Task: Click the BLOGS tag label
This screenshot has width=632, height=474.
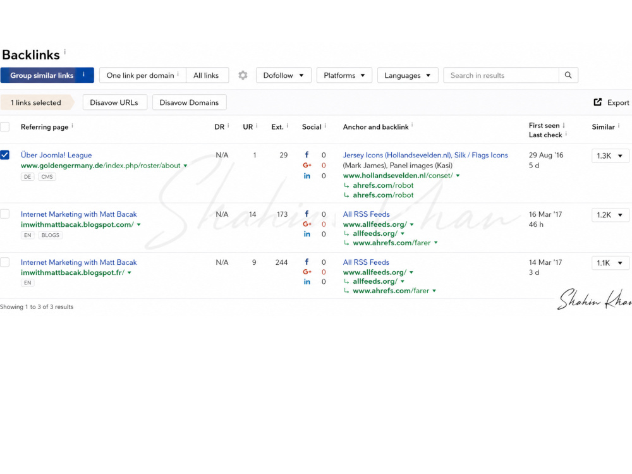Action: coord(51,235)
